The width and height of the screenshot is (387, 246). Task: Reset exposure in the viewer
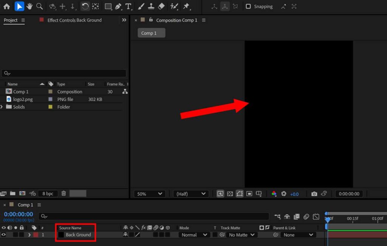click(284, 194)
